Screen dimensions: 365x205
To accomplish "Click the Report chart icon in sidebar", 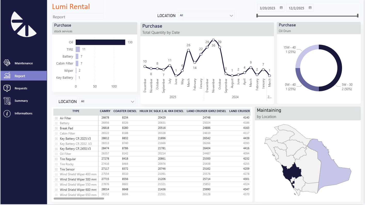I will pyautogui.click(x=7, y=76).
